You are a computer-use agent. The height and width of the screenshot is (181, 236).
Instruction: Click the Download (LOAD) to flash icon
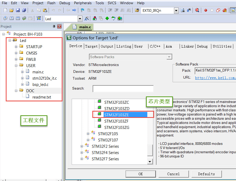[x=39, y=19]
